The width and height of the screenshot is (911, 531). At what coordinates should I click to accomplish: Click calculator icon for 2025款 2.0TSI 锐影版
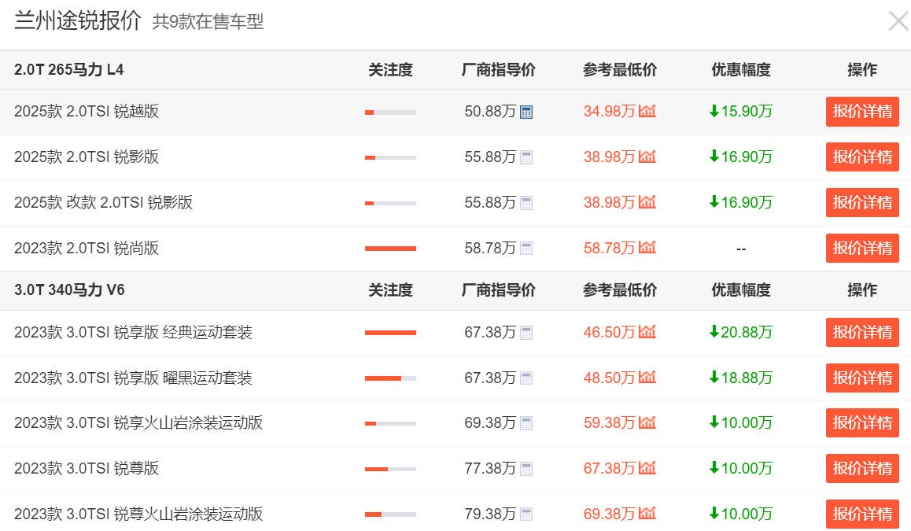[x=526, y=157]
